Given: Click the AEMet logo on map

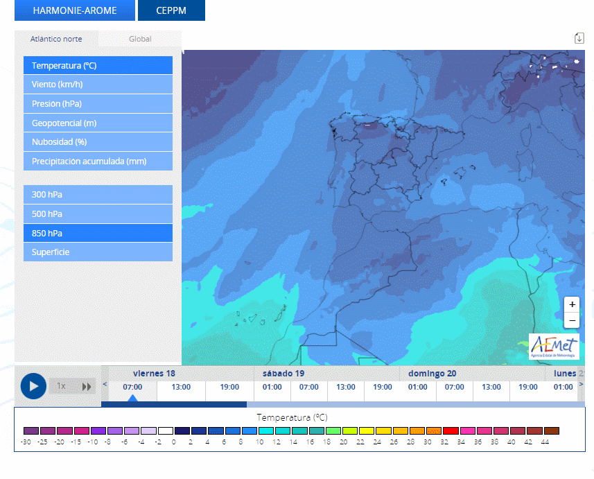Looking at the screenshot, I should [x=554, y=347].
